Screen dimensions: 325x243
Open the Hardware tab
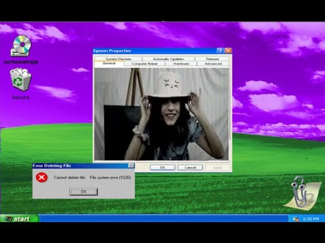tap(181, 64)
